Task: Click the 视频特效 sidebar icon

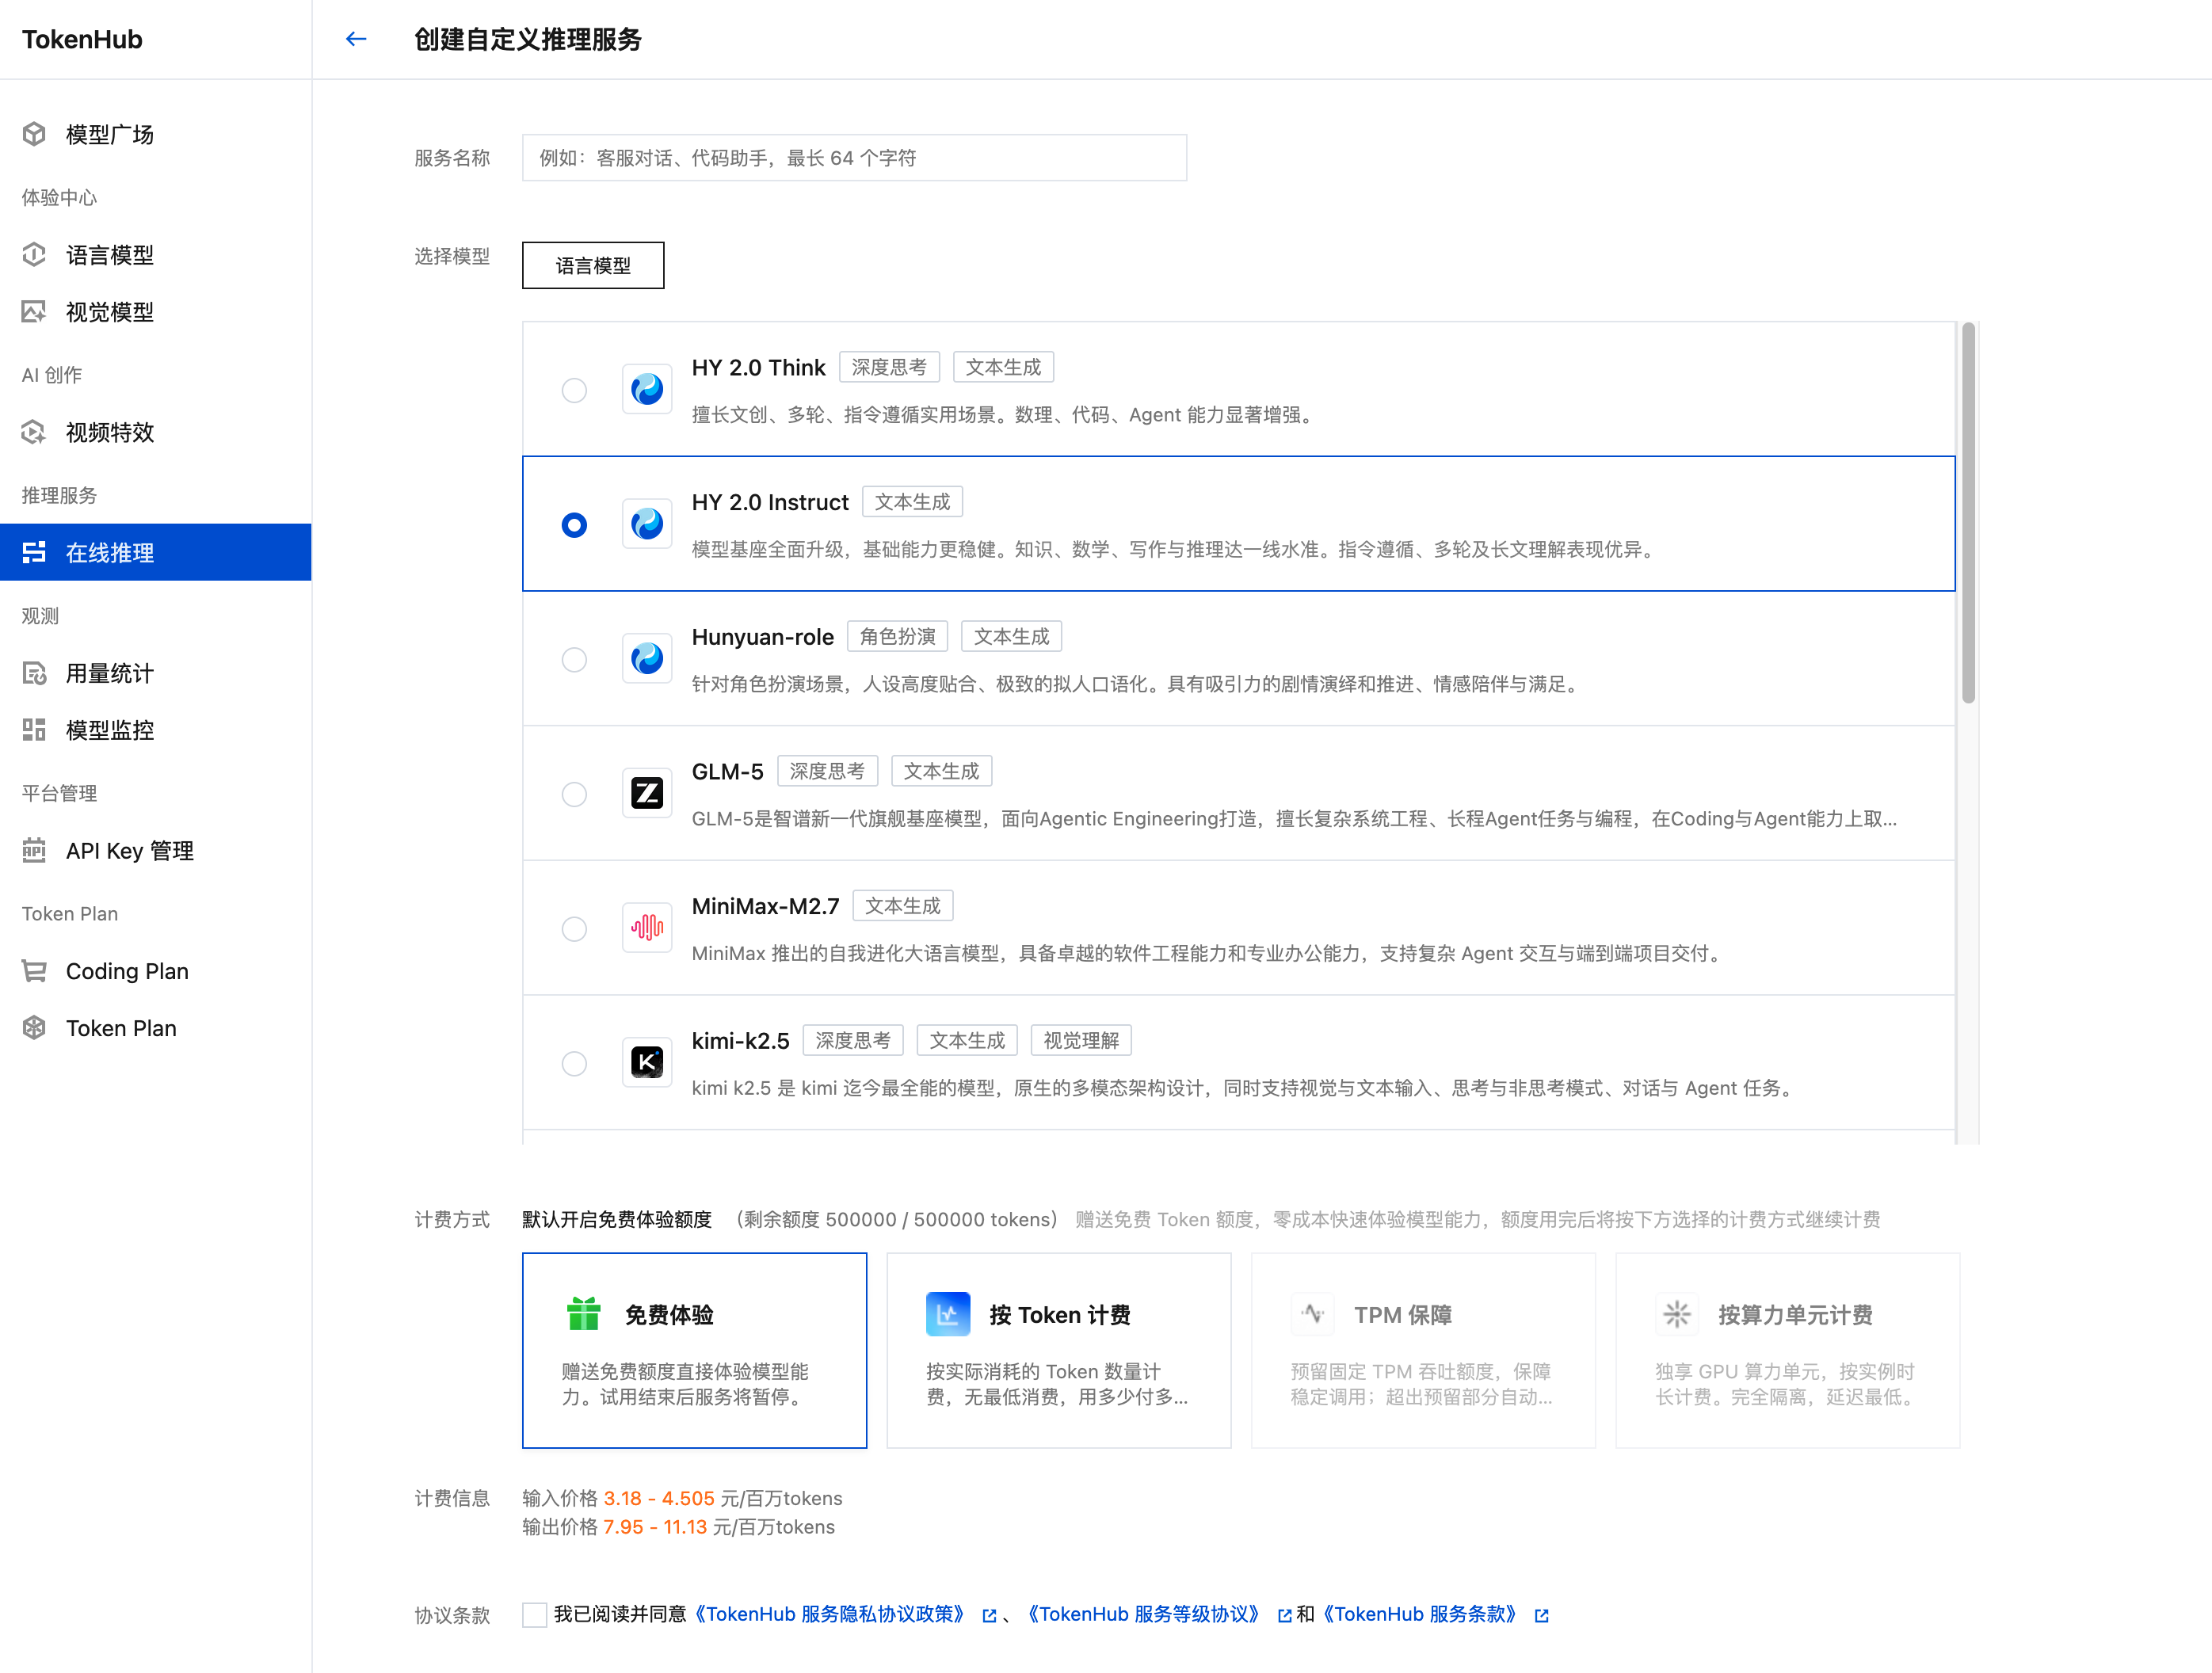Action: (35, 432)
